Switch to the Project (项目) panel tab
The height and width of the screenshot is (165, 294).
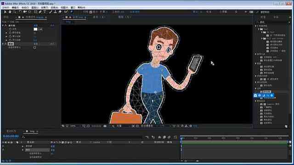point(6,17)
